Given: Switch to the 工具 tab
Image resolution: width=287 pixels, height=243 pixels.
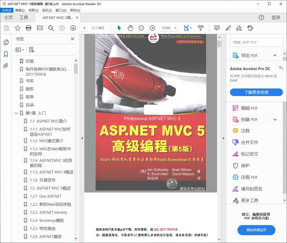Looking at the screenshot, I should pyautogui.click(x=24, y=17).
